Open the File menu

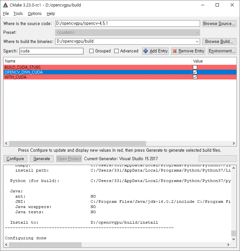coord(6,14)
